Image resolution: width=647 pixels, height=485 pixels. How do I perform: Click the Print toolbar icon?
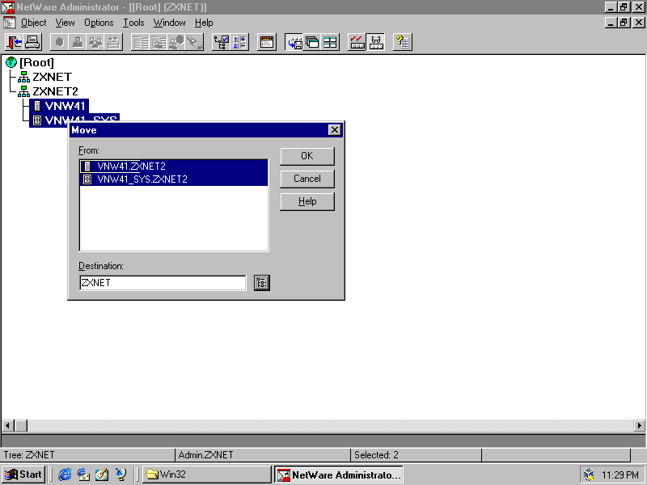tap(32, 42)
